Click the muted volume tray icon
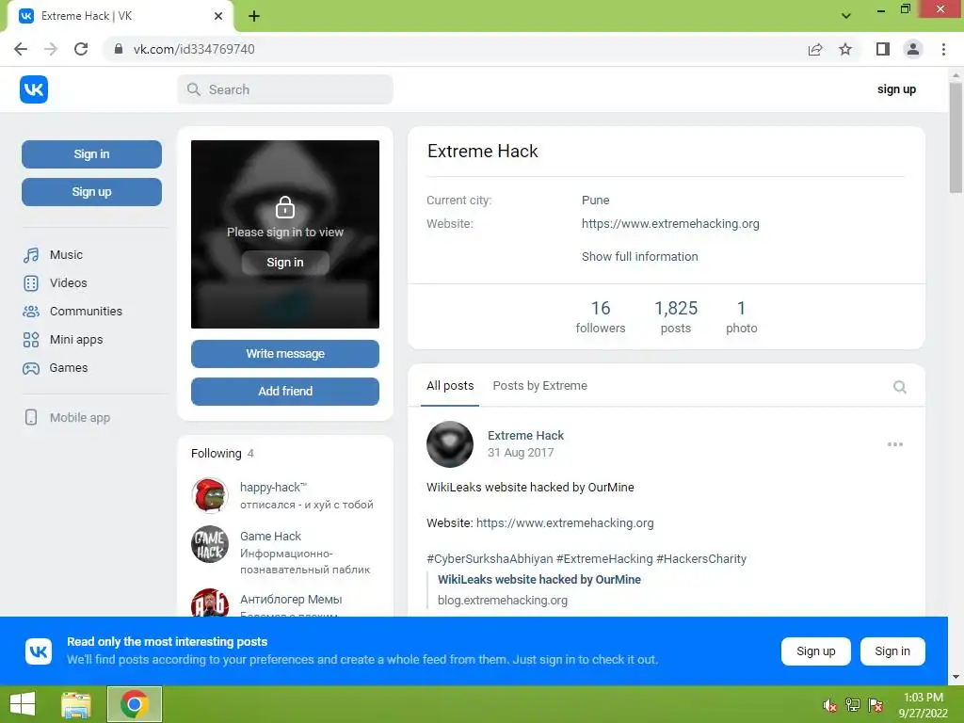 [x=830, y=705]
